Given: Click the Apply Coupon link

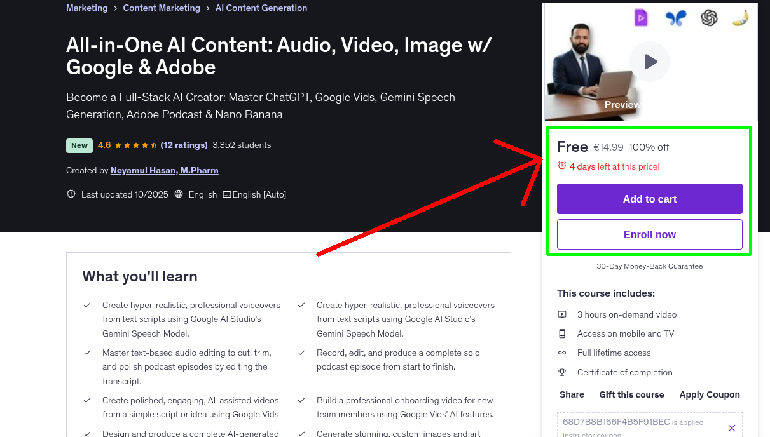Looking at the screenshot, I should pyautogui.click(x=710, y=394).
